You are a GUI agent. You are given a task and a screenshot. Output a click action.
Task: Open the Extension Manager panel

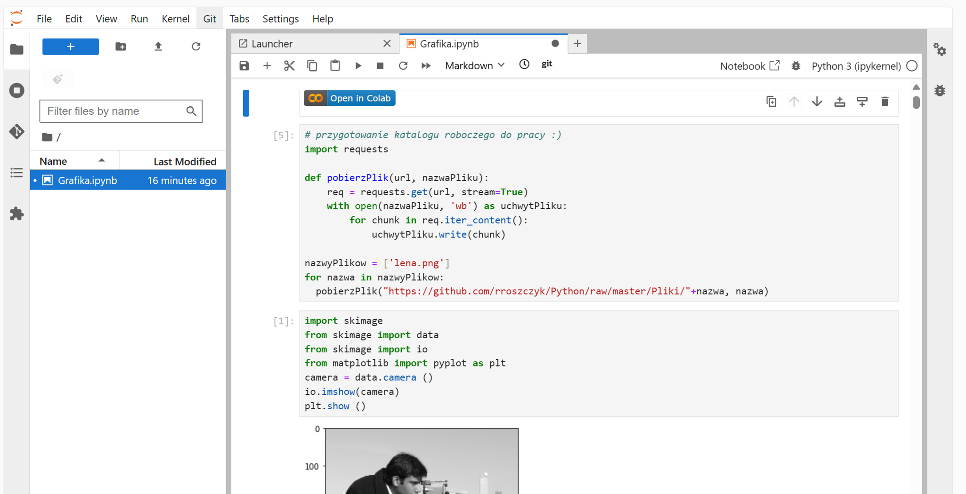point(17,214)
